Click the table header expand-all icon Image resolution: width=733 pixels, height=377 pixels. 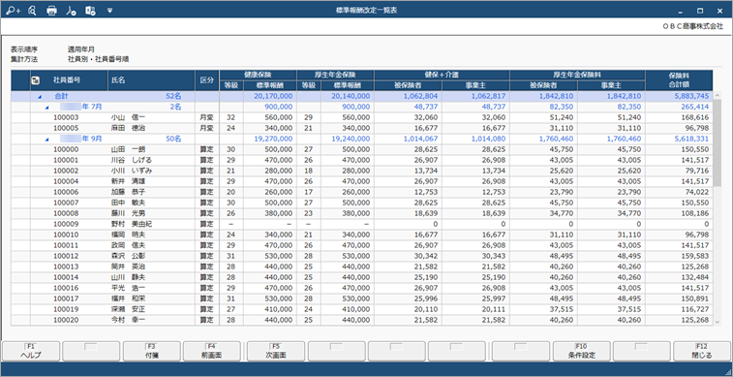point(35,80)
